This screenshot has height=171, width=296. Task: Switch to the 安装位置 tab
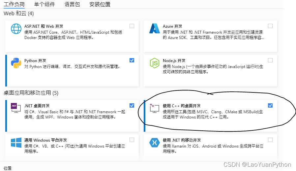100,4
